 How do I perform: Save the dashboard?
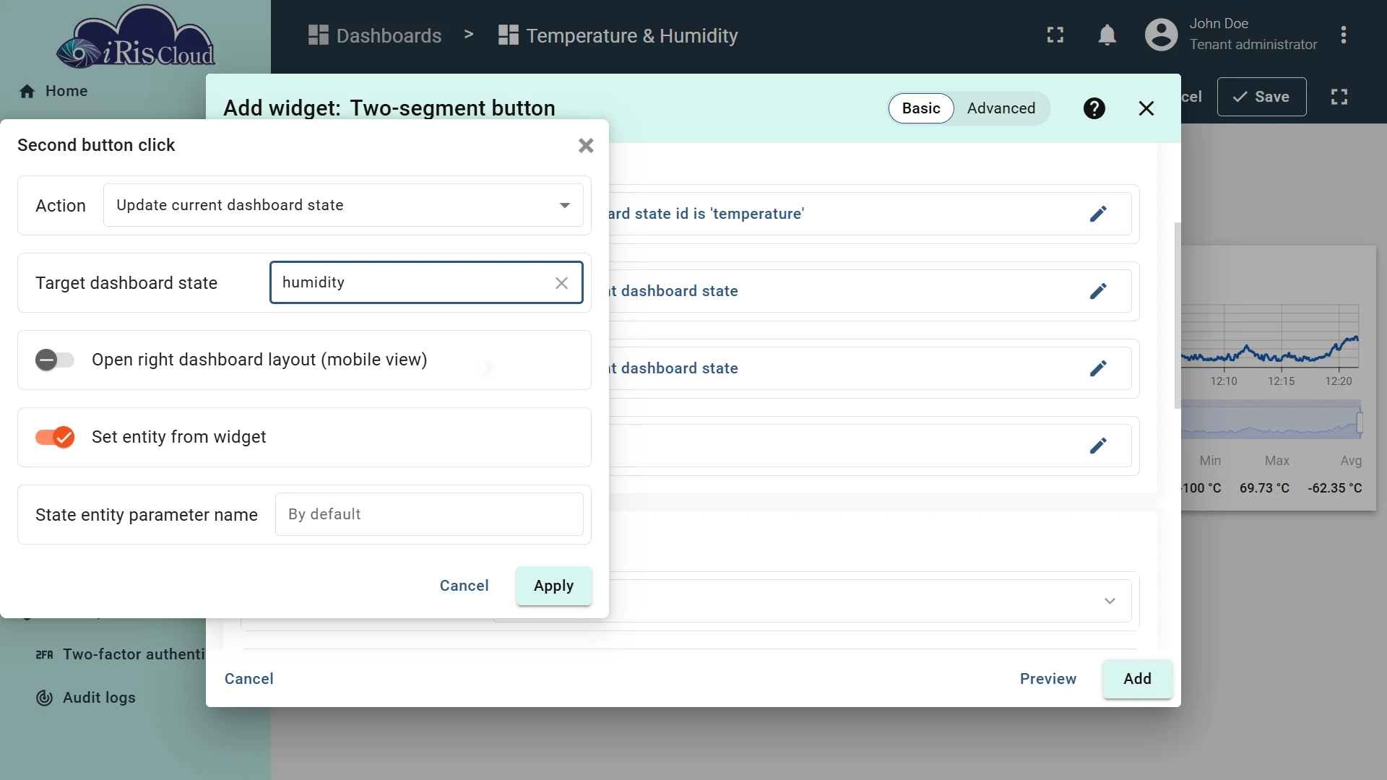[x=1261, y=97]
